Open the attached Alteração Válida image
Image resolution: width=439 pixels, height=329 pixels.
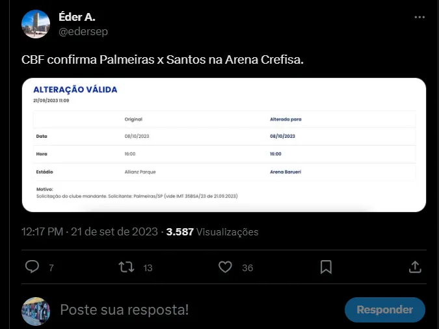point(224,145)
